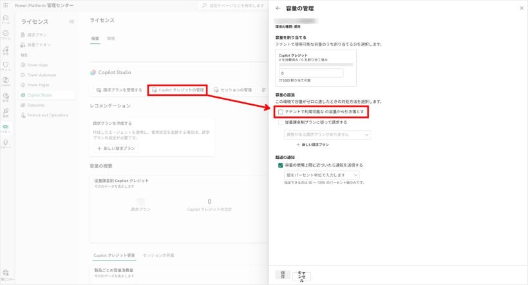
Task: Open the 資格がある請求プランがありません dropdown
Action: (327, 134)
